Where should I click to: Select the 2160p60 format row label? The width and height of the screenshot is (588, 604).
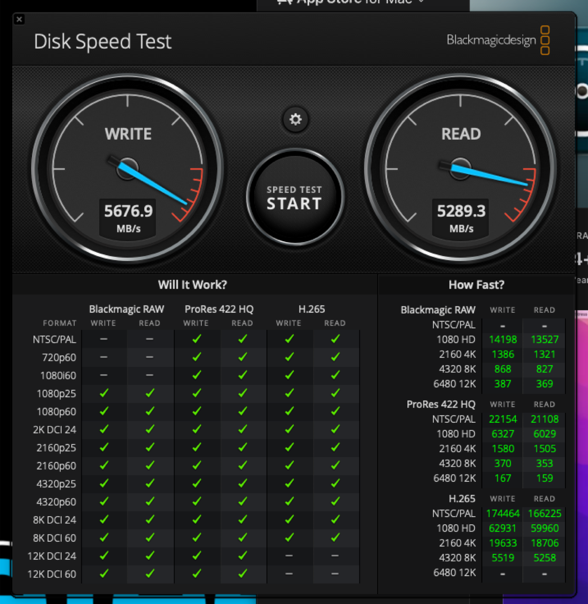(x=56, y=466)
